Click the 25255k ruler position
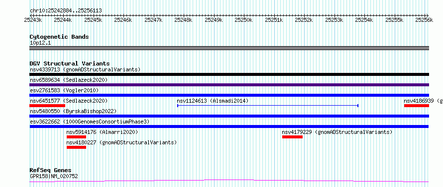Viewport: 443px width, 187px height. (394, 20)
